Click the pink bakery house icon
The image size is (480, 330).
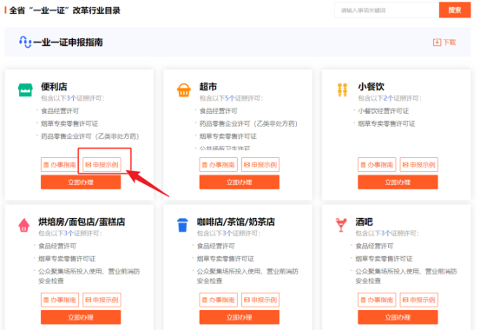click(24, 225)
